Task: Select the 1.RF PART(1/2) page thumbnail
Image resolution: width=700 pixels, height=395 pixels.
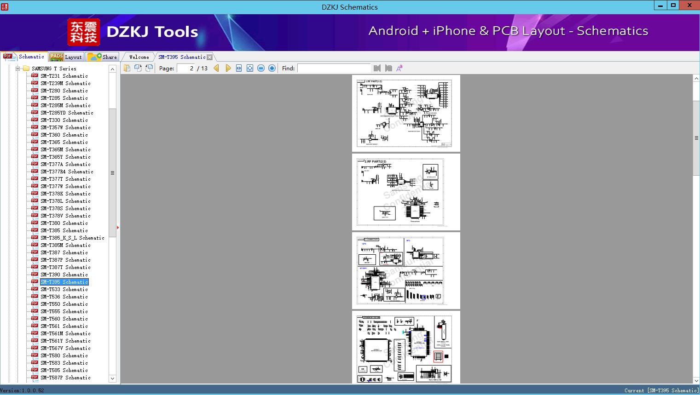Action: pyautogui.click(x=406, y=114)
